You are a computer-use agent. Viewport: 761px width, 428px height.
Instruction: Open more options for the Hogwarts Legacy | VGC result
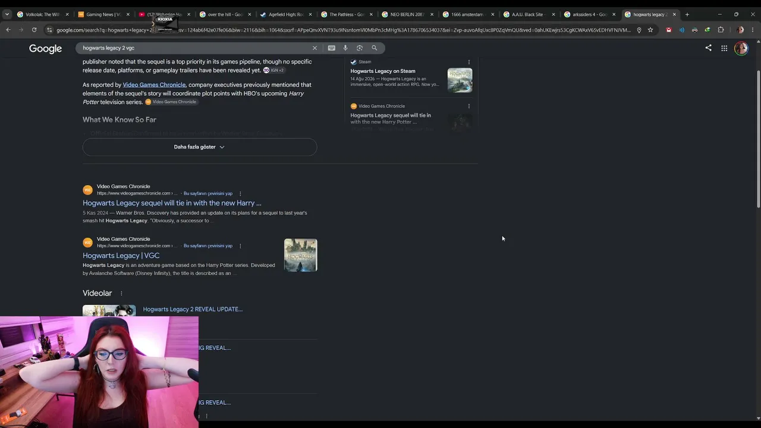tap(240, 246)
